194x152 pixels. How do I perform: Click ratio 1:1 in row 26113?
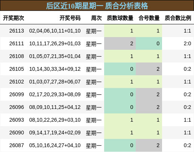(x=187, y=31)
